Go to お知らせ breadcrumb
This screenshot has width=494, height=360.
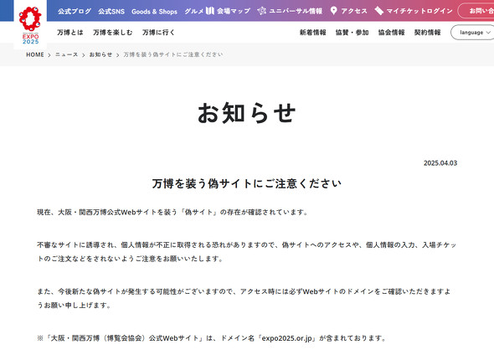tap(100, 54)
